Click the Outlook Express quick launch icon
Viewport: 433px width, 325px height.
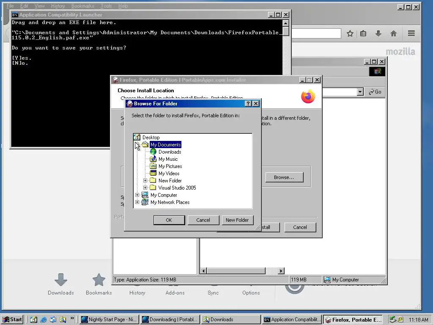53,319
